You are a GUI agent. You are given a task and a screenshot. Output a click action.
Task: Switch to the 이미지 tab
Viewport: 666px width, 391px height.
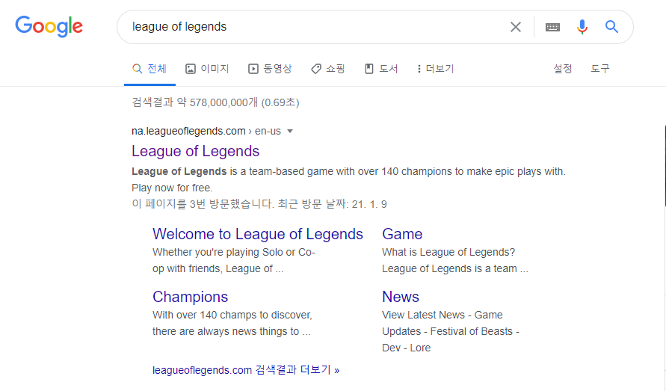pos(207,69)
